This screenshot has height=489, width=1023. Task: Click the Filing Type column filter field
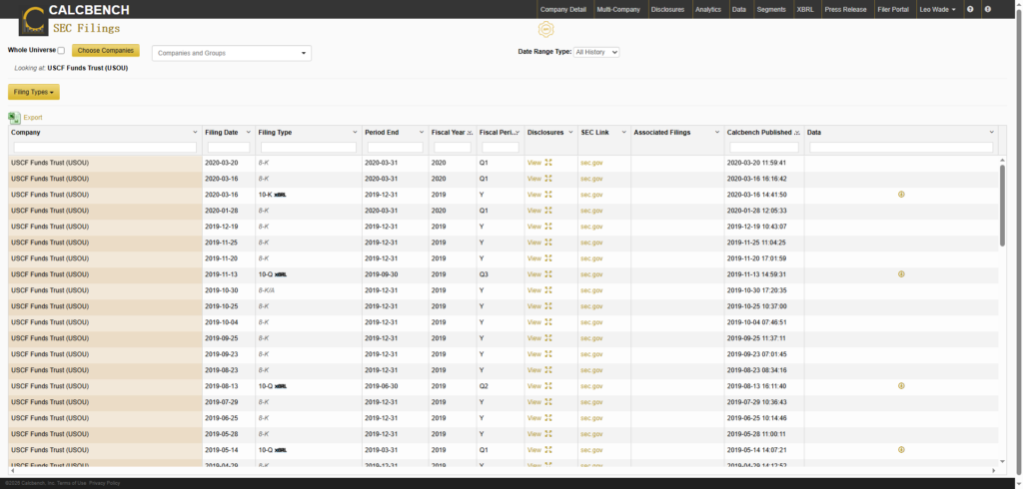point(308,148)
